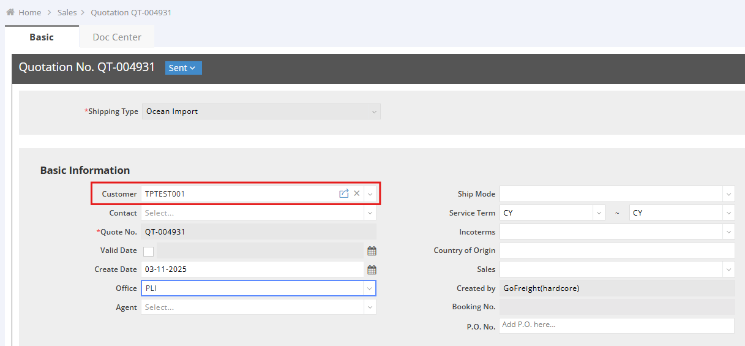This screenshot has height=346, width=745.
Task: Open the Sales person dropdown
Action: point(616,269)
